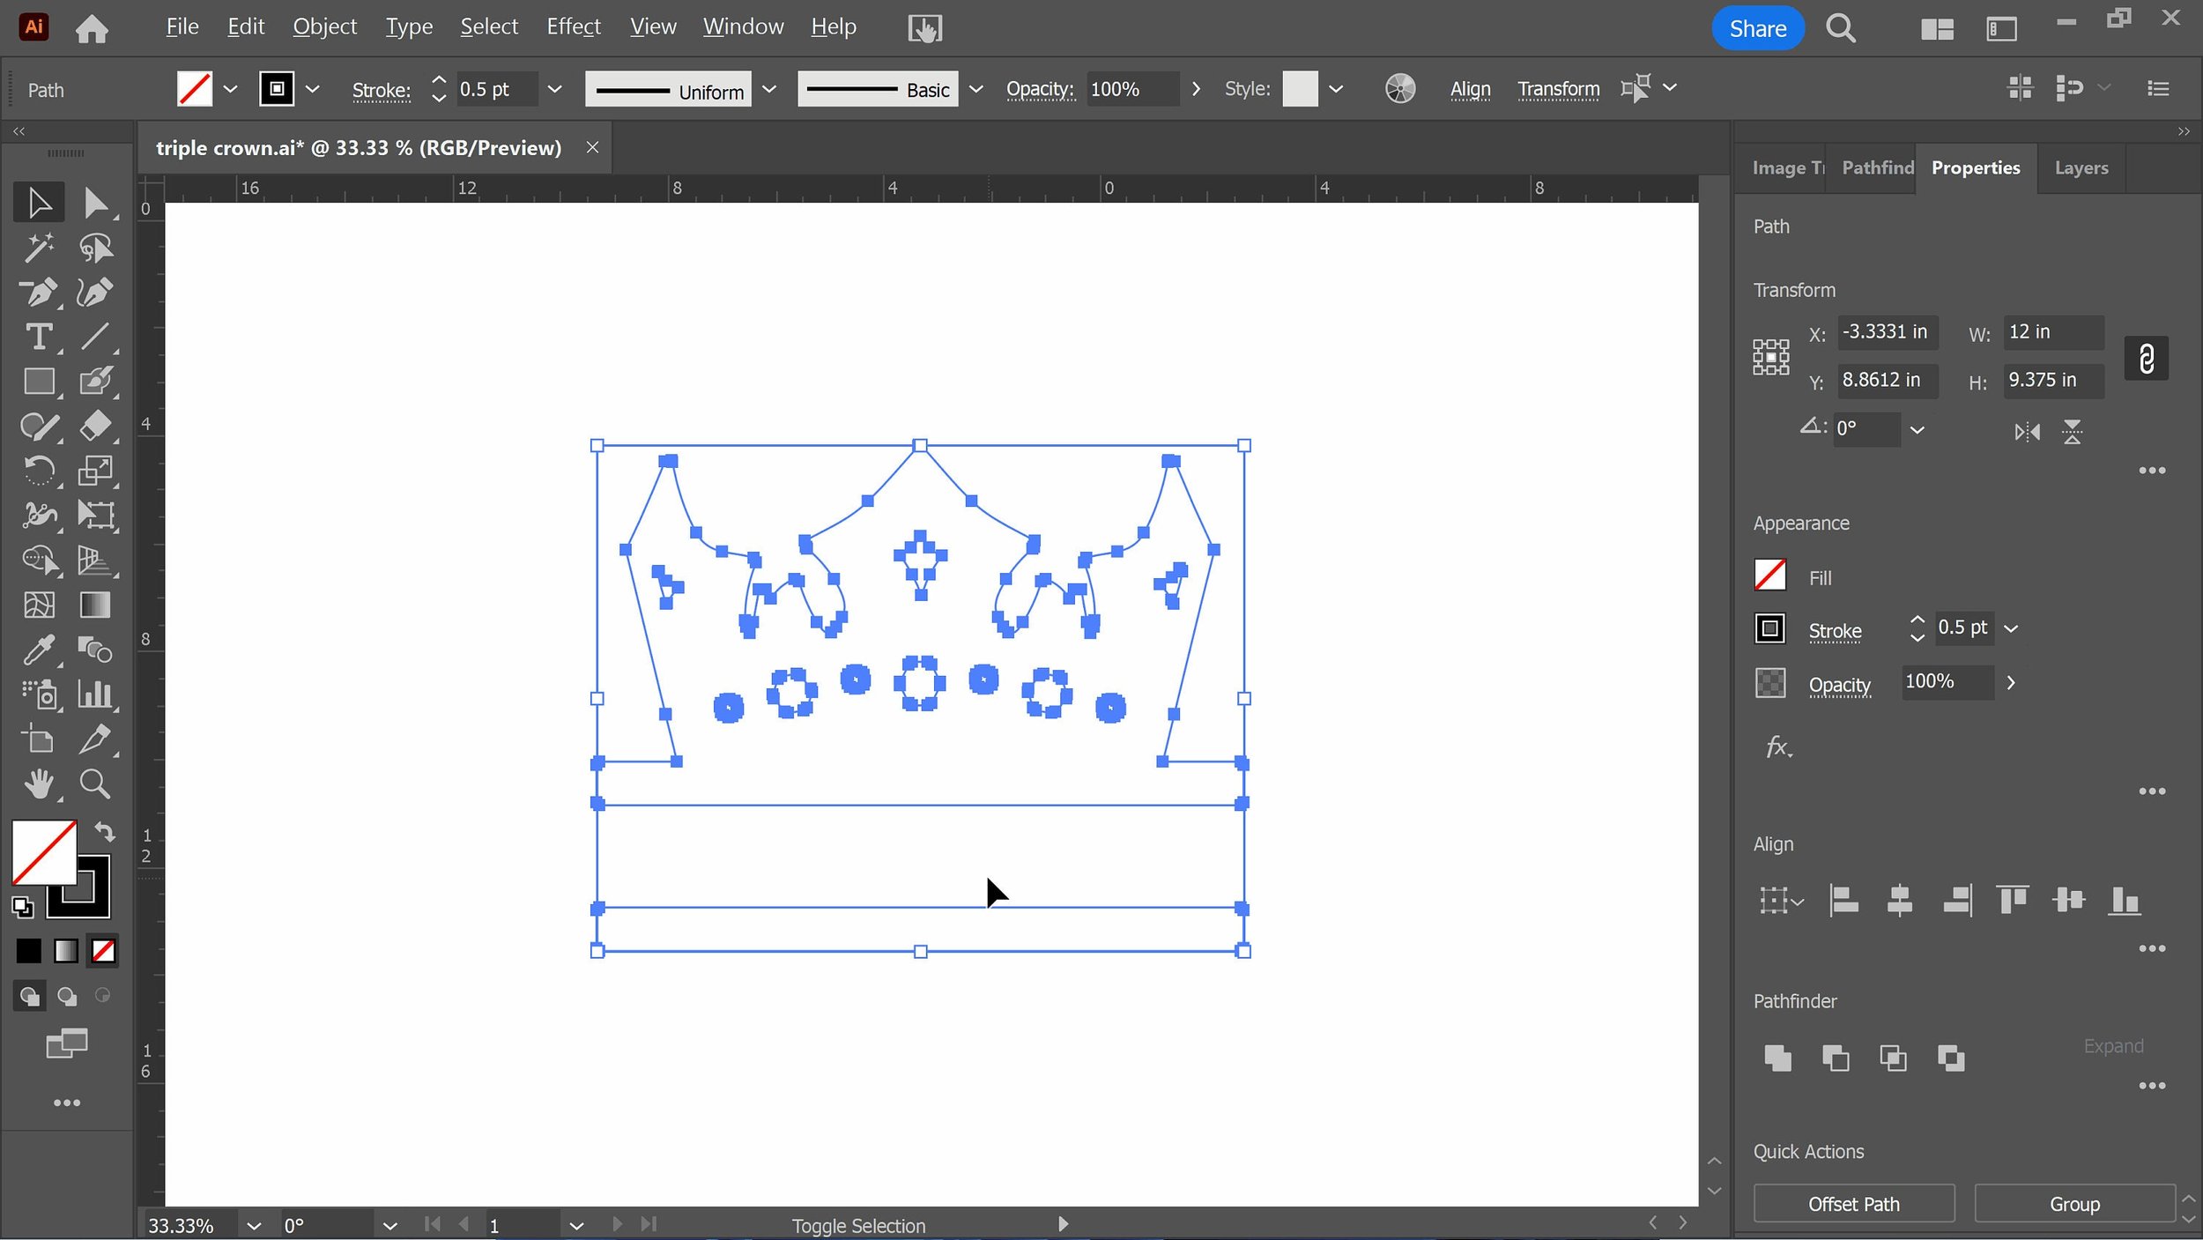Select the Line Segment tool

[x=95, y=337]
